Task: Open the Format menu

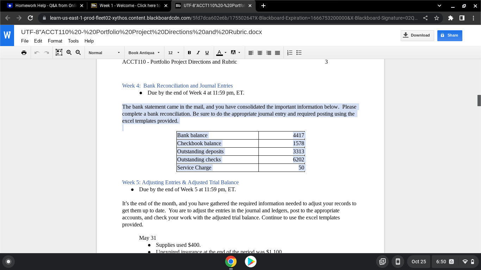Action: click(x=55, y=41)
